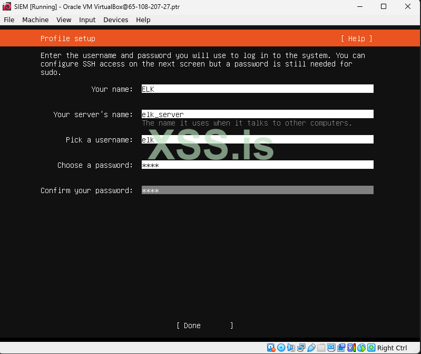Open the USB devices status icon
The image size is (421, 354).
(311, 348)
